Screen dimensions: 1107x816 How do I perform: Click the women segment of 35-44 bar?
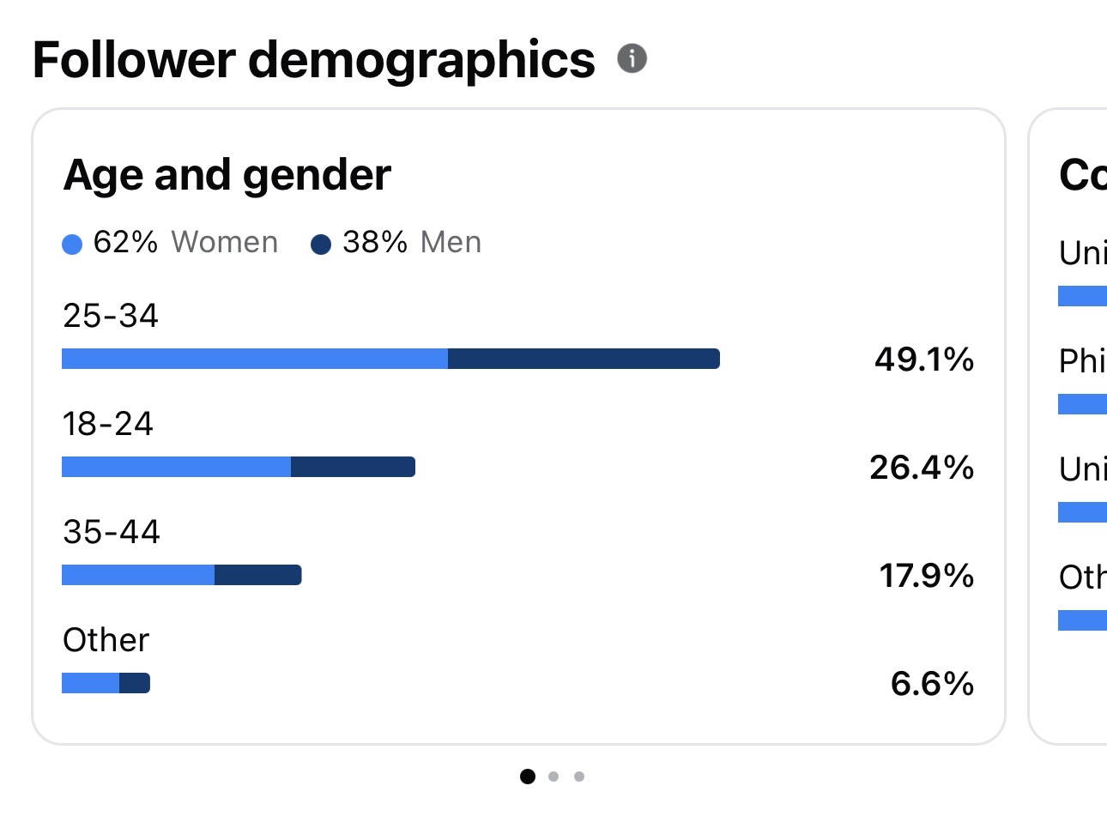(138, 575)
